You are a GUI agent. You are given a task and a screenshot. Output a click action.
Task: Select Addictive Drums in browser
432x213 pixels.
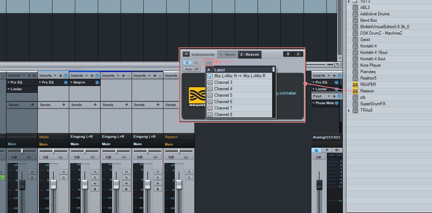(375, 14)
